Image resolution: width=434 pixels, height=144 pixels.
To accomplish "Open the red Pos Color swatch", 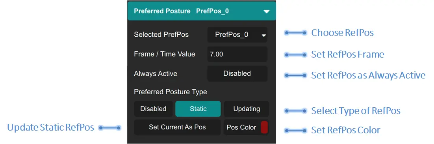I will point(264,127).
